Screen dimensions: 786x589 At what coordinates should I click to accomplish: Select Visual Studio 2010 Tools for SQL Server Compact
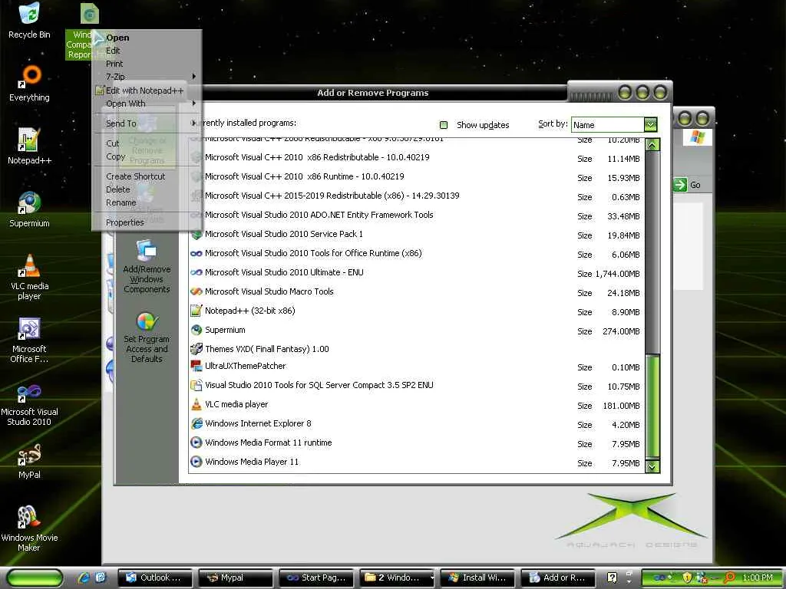click(416, 385)
